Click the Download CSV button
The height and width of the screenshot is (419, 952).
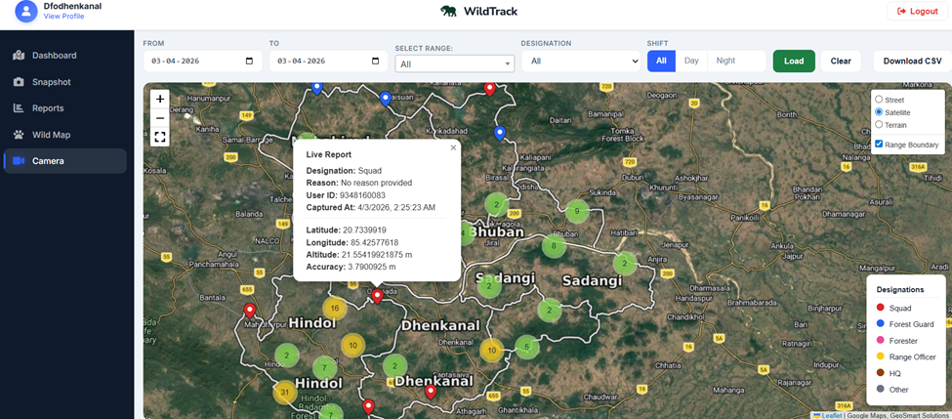(x=913, y=61)
